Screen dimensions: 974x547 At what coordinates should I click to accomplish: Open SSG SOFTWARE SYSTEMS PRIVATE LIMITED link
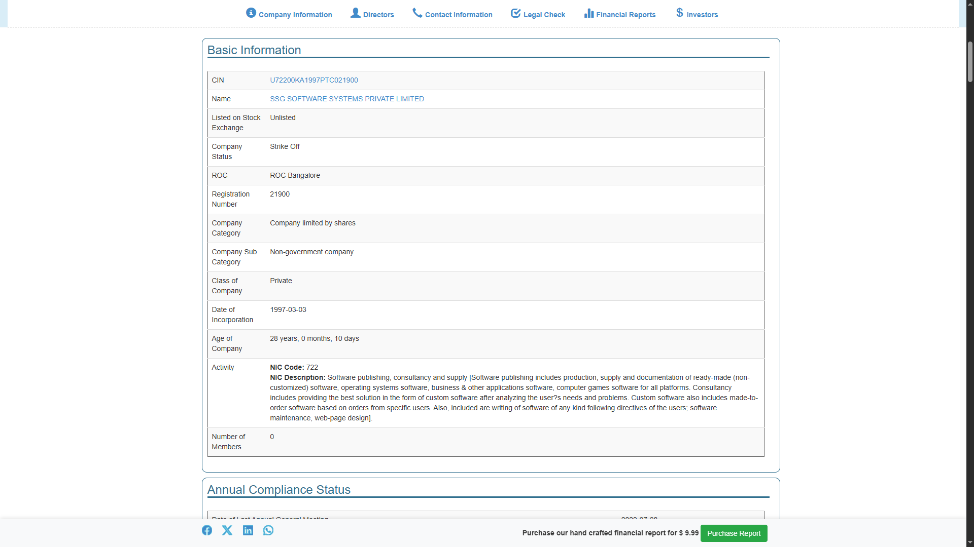pos(346,99)
